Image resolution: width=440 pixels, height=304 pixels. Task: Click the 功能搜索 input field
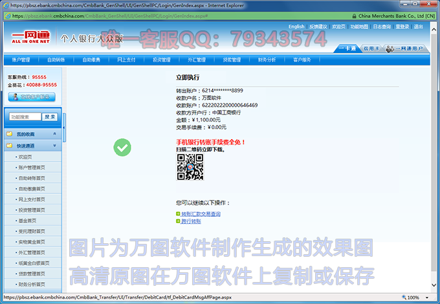point(25,117)
